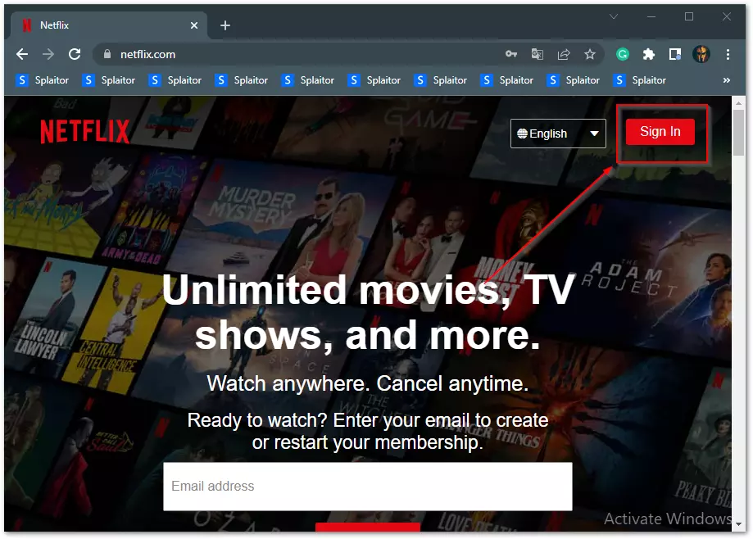
Task: Toggle the browser side panel
Action: pos(674,54)
